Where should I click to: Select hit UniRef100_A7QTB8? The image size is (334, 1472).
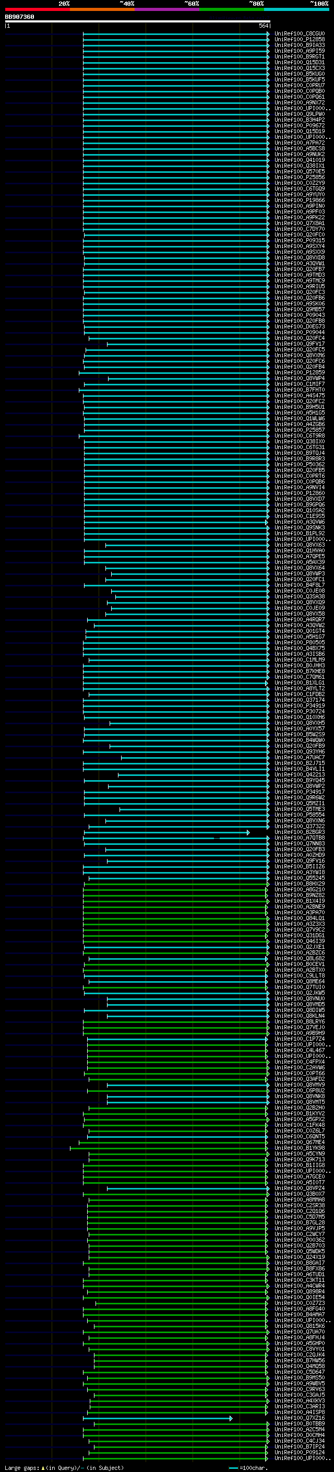[x=299, y=838]
